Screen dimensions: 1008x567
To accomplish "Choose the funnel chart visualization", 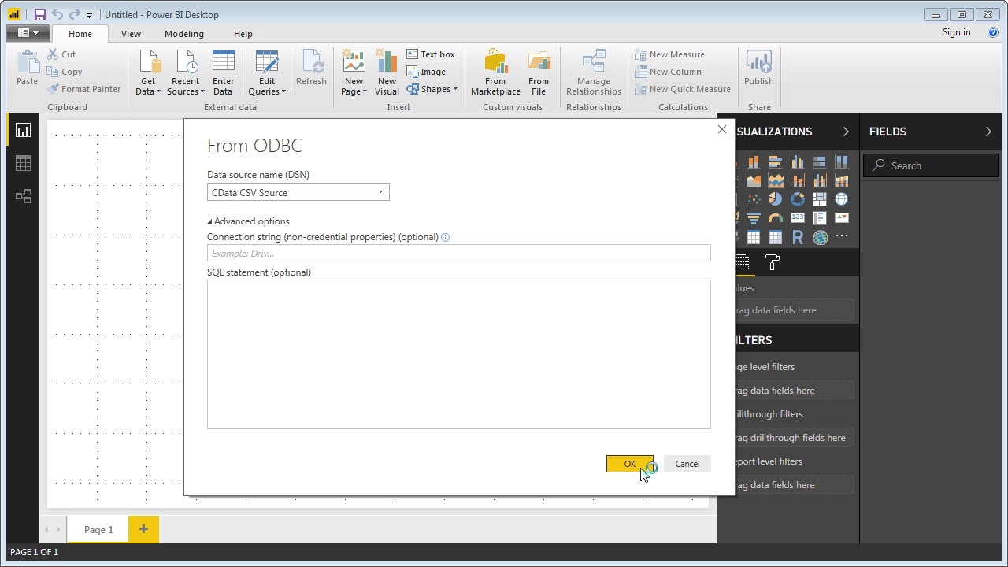I will [754, 218].
